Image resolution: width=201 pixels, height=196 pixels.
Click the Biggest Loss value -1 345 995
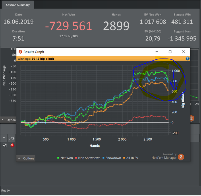pos(182,38)
